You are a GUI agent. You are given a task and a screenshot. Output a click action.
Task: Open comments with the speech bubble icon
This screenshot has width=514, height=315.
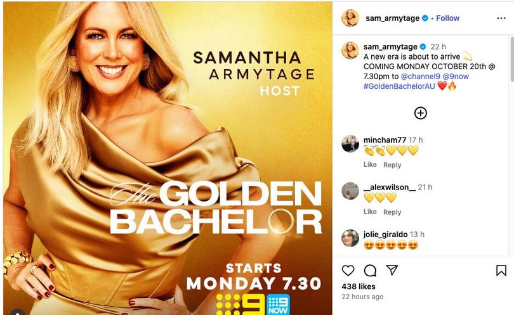click(x=370, y=271)
